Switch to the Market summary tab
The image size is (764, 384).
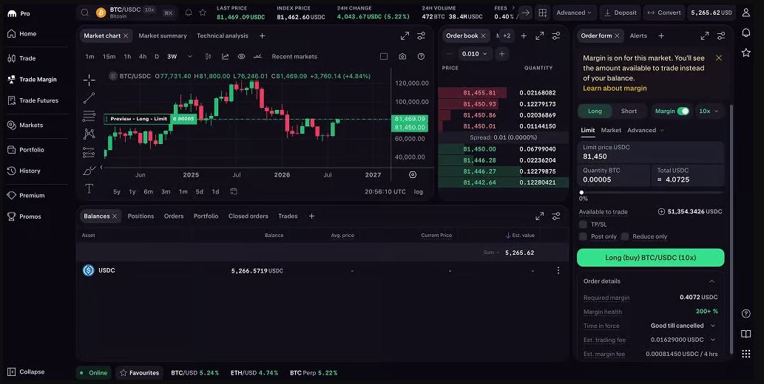click(x=162, y=36)
